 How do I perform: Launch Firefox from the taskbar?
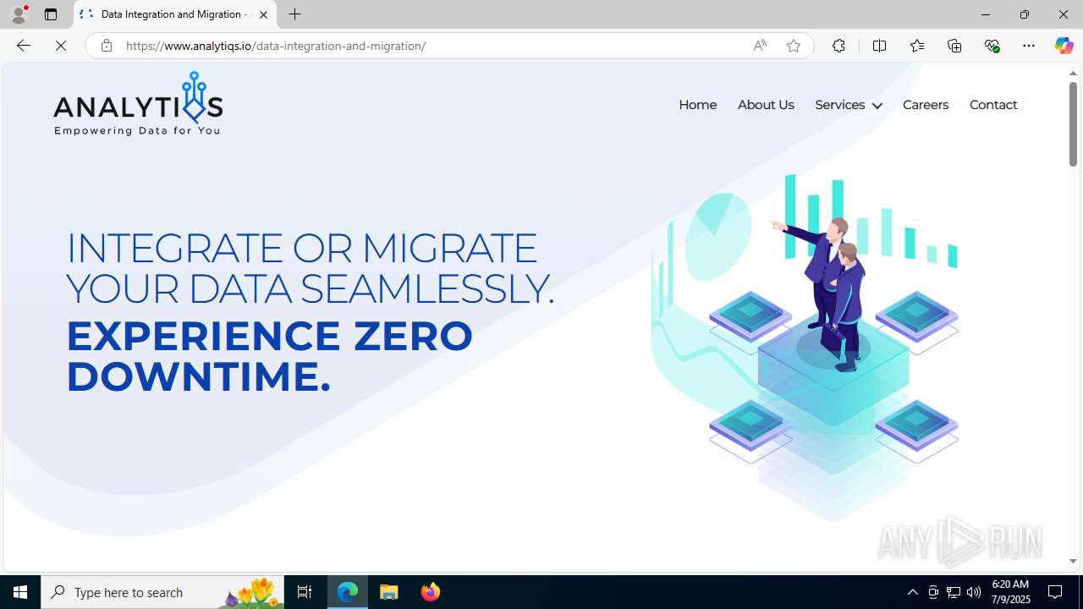431,592
